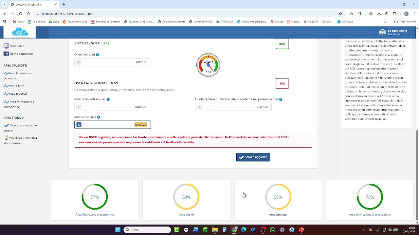The height and width of the screenshot is (235, 419).
Task: Click help icon next to Quota capitale field
Action: tap(281, 99)
